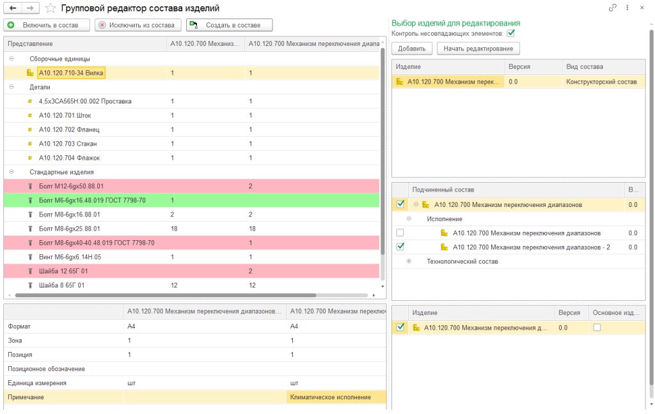Click the horizontal scrollbar under the composition table
This screenshot has height=414, width=655.
[x=166, y=296]
